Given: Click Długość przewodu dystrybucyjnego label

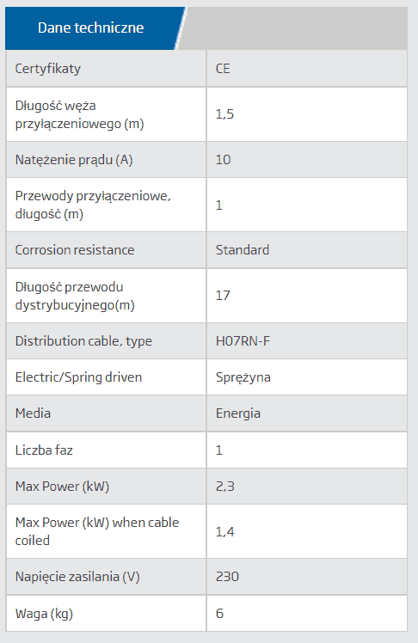Looking at the screenshot, I should (75, 296).
